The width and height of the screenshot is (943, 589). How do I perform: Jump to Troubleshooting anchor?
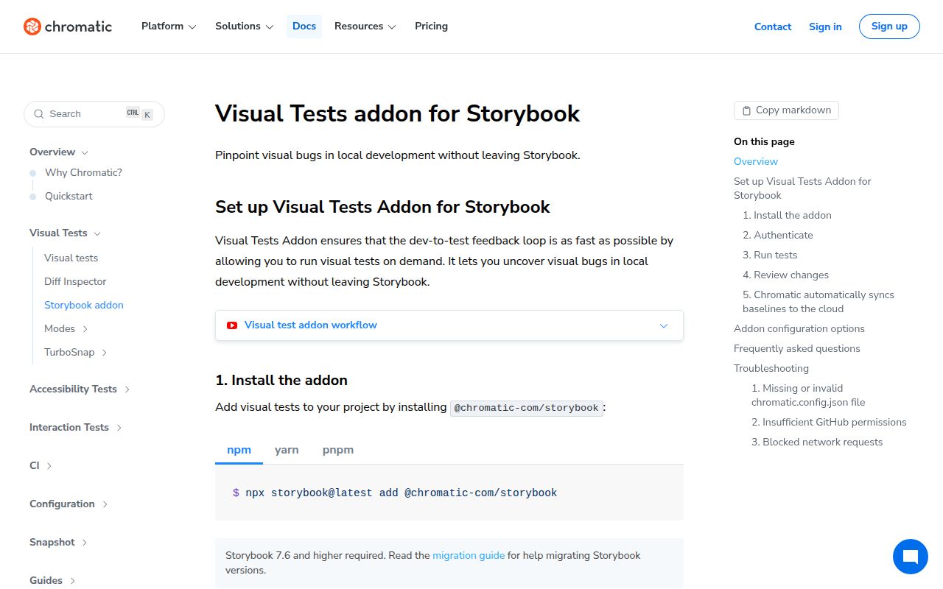pyautogui.click(x=771, y=369)
